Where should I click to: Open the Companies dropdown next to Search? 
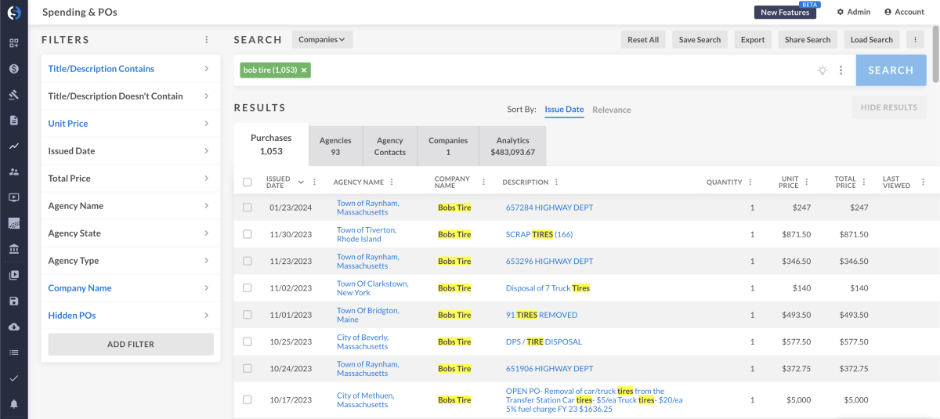click(323, 39)
